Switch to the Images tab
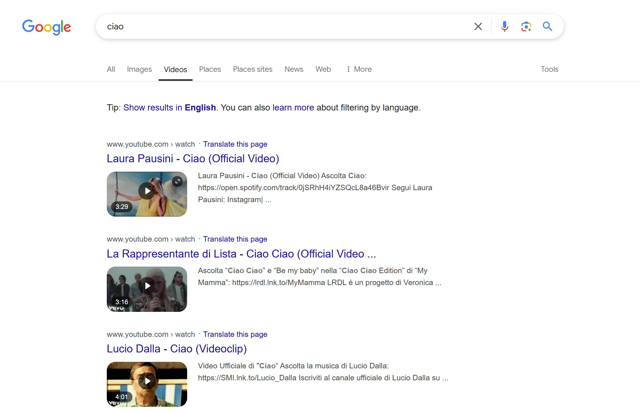 tap(139, 69)
